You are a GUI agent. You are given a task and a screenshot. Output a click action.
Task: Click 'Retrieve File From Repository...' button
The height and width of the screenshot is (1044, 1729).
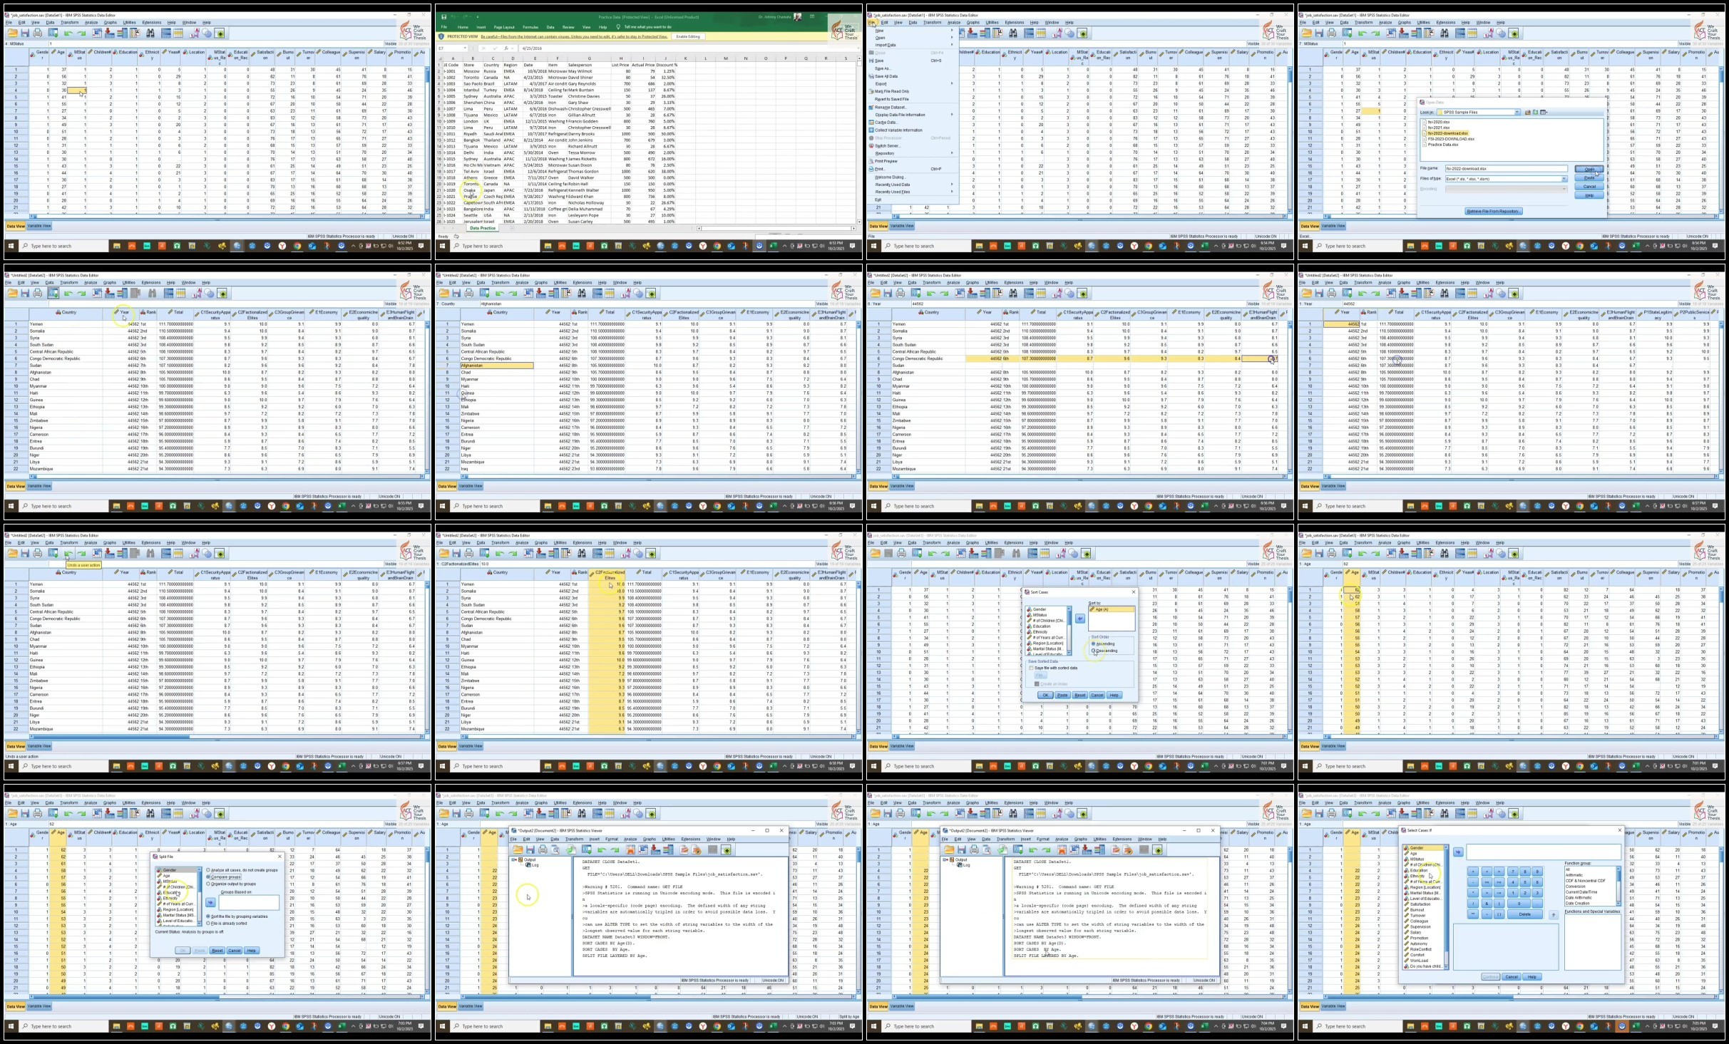coord(1493,212)
